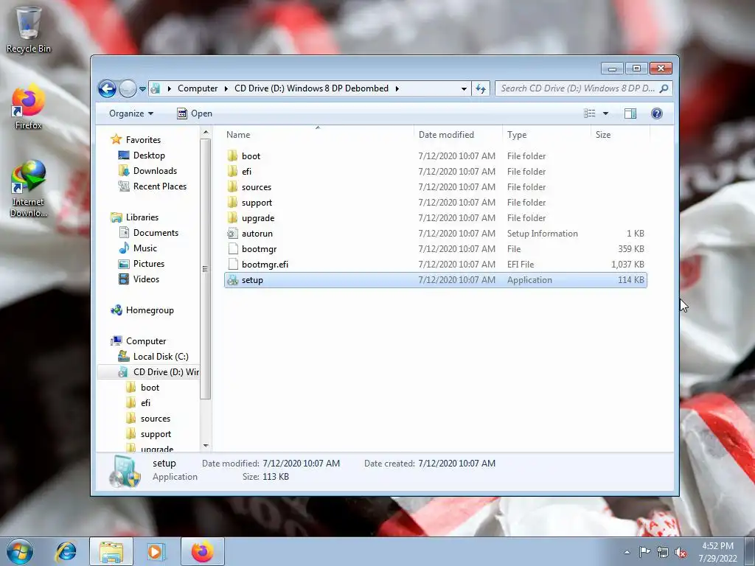Open support subfolder in navigation tree
The image size is (755, 566).
pyautogui.click(x=149, y=434)
